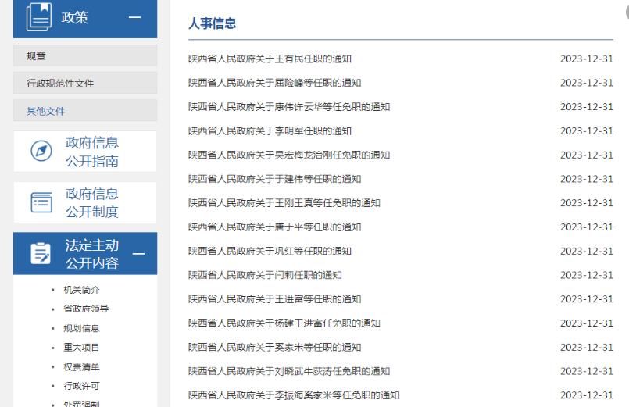Click the 政策 book icon
The image size is (629, 407).
coord(38,17)
